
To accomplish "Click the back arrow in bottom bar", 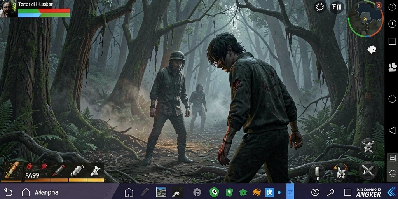I will coord(8,192).
